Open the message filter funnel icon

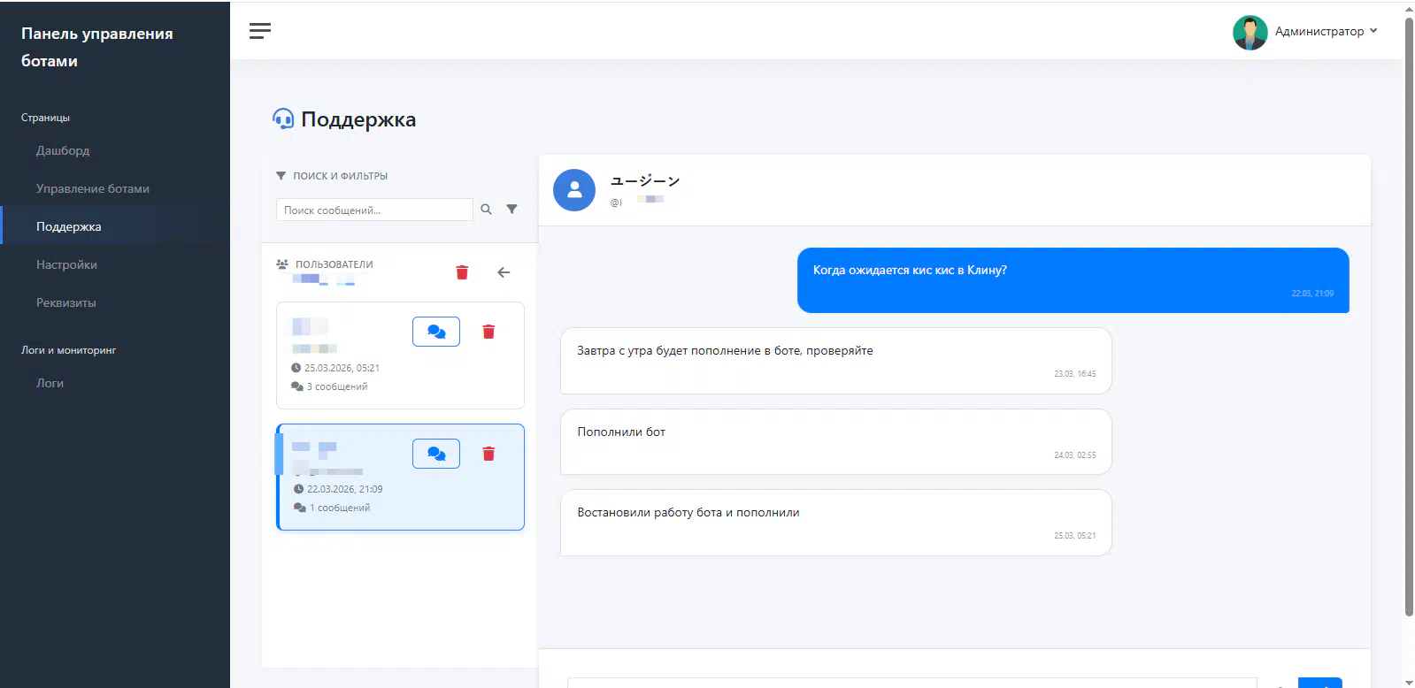click(x=511, y=210)
